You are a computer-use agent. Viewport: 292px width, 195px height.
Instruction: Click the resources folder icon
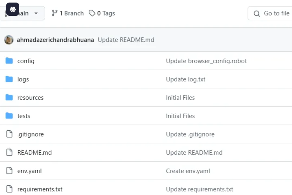pyautogui.click(x=9, y=97)
